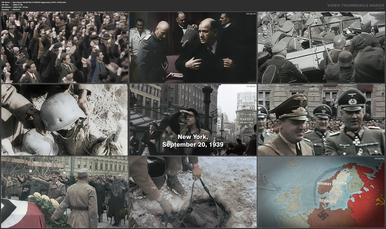
Task: Select the crowd with raised fists thumbnail
Action: click(65, 47)
